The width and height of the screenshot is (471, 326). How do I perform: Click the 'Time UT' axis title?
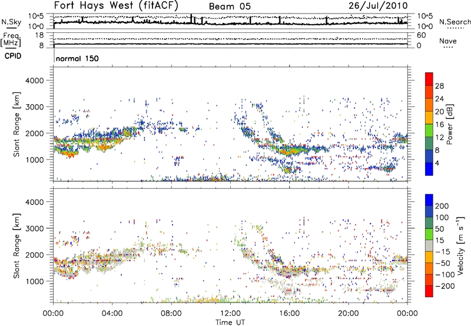pos(230,322)
